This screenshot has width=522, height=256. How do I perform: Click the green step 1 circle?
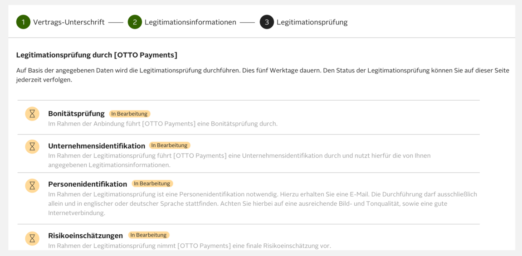[x=23, y=22]
